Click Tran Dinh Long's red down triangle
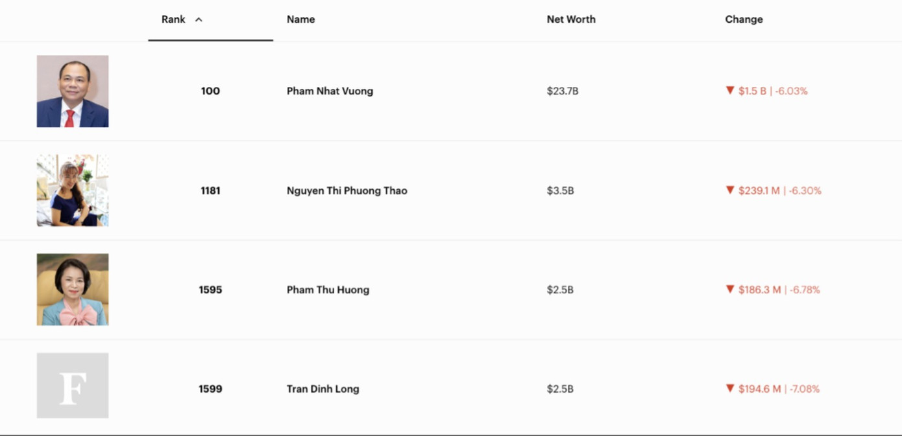This screenshot has width=902, height=436. coord(730,389)
